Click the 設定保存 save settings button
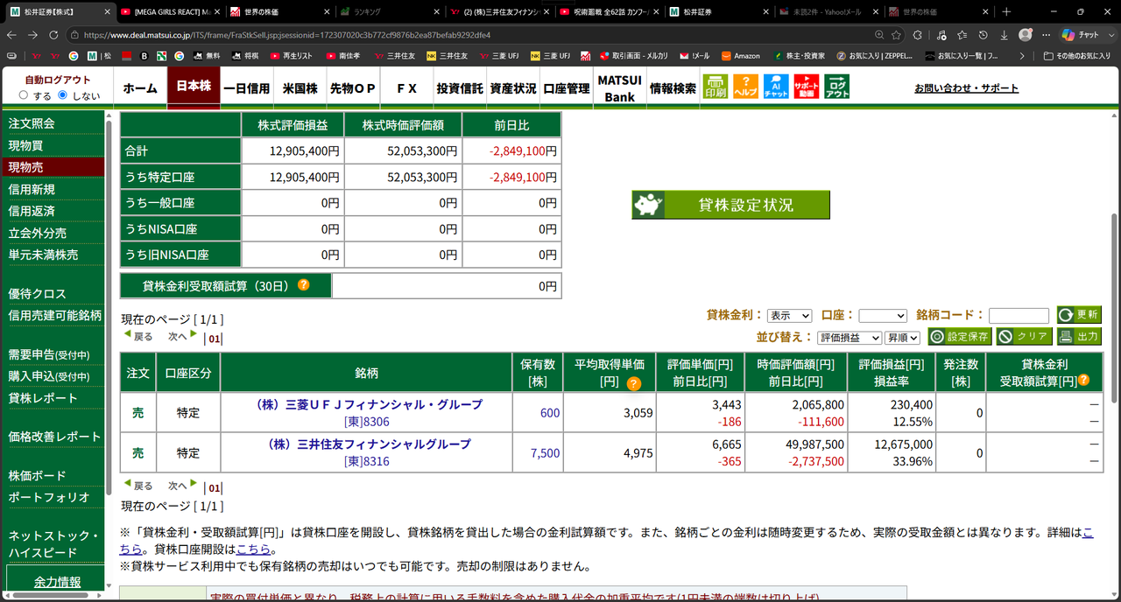 (x=960, y=337)
